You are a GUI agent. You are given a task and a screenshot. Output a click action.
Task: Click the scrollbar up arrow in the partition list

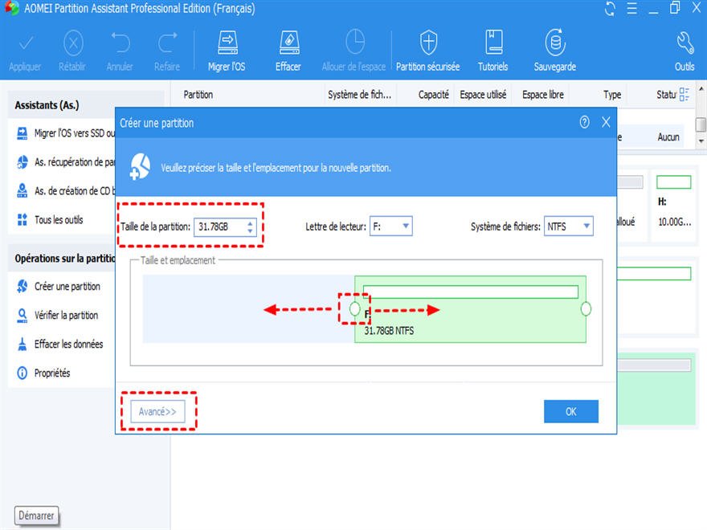[701, 89]
